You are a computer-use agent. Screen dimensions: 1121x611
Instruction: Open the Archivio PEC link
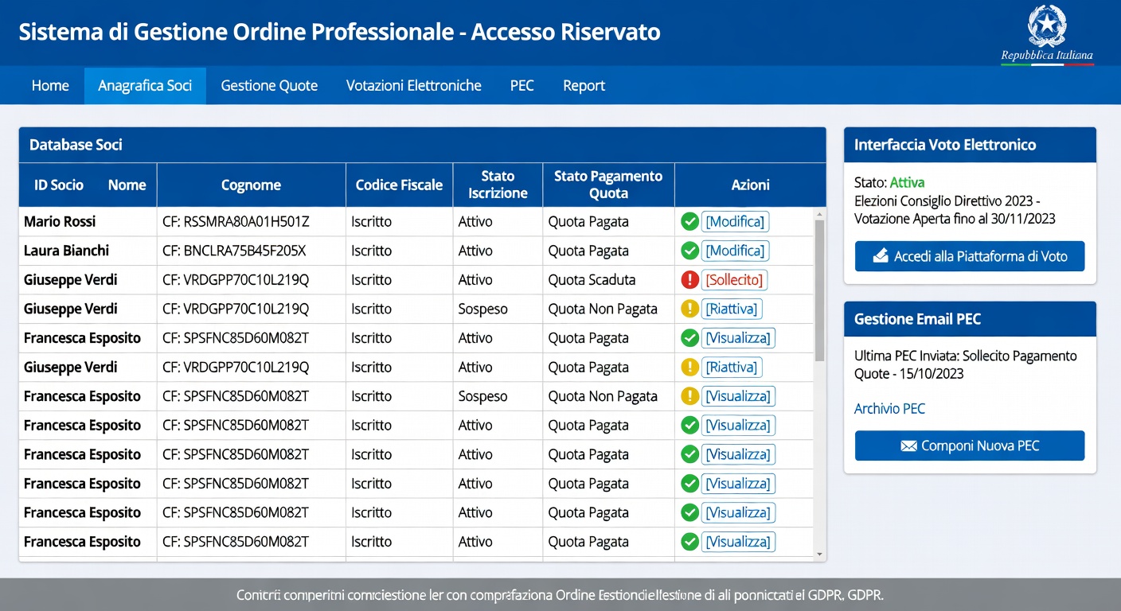point(889,408)
